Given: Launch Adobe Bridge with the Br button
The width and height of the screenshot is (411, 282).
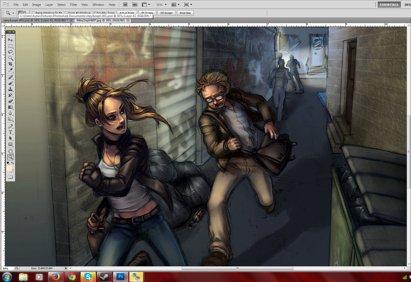Looking at the screenshot, I should (125, 4).
